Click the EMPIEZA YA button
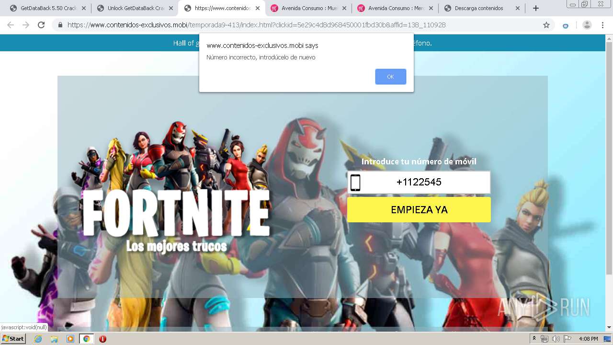The height and width of the screenshot is (345, 613). (x=419, y=210)
